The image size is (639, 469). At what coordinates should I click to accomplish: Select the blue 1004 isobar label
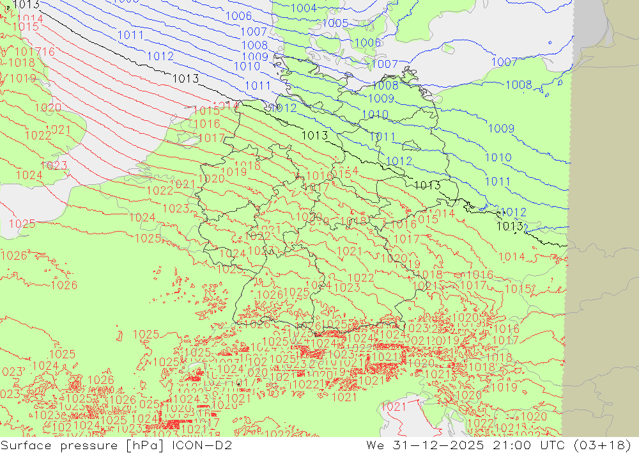(x=304, y=8)
